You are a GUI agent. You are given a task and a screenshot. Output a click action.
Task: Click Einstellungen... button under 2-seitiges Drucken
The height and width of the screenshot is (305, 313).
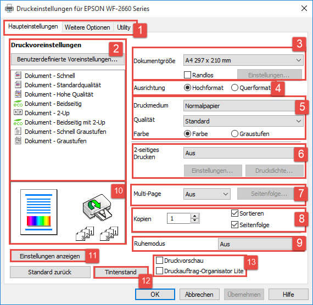pos(213,171)
